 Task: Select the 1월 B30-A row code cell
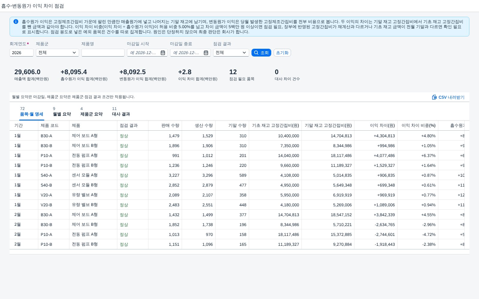click(x=54, y=136)
